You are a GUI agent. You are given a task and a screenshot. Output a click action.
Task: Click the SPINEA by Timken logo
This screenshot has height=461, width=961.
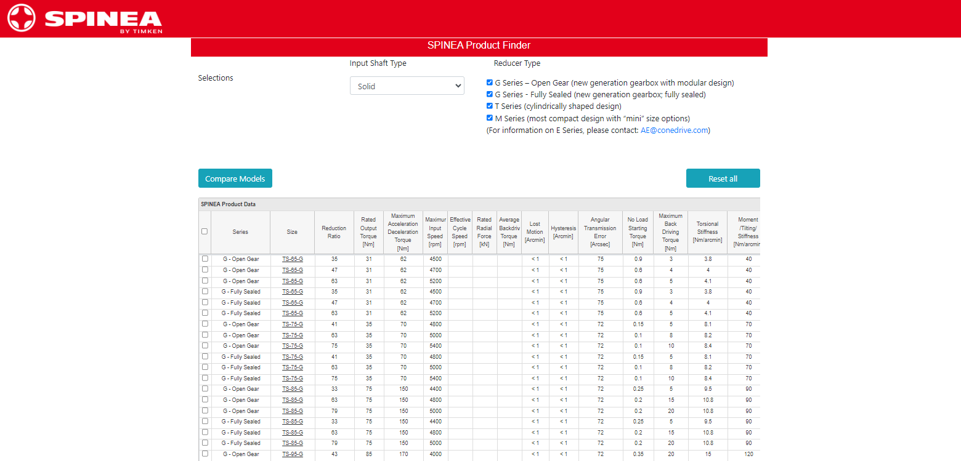[85, 18]
